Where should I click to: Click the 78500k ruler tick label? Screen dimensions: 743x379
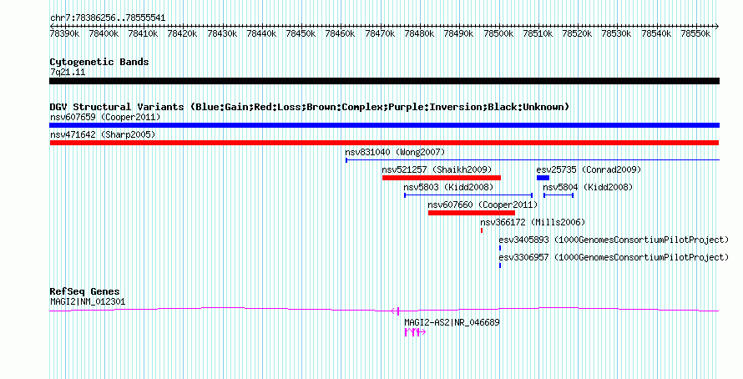(x=498, y=33)
